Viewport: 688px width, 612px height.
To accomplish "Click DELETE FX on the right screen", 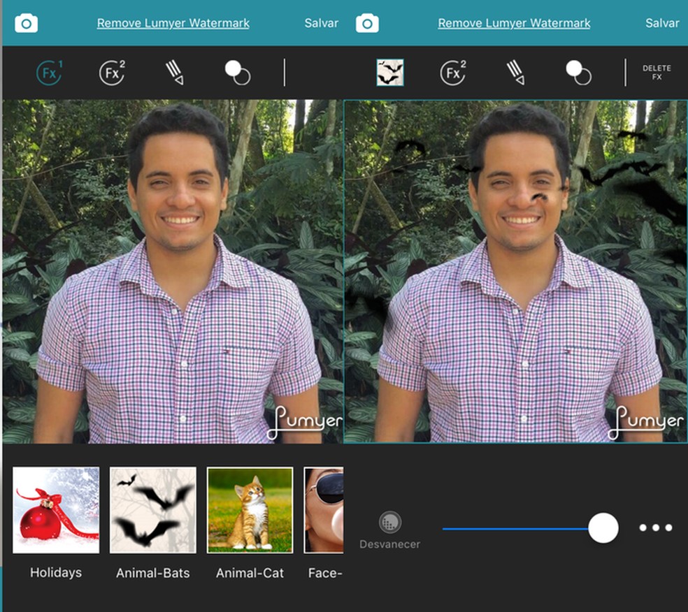I will click(x=657, y=73).
